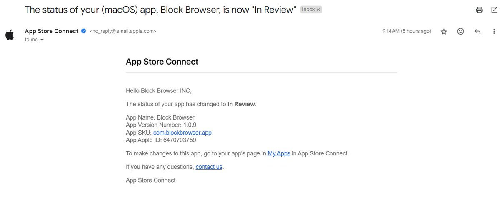Remove the Inbox label with its x
Image resolution: width=500 pixels, height=200 pixels.
[319, 10]
